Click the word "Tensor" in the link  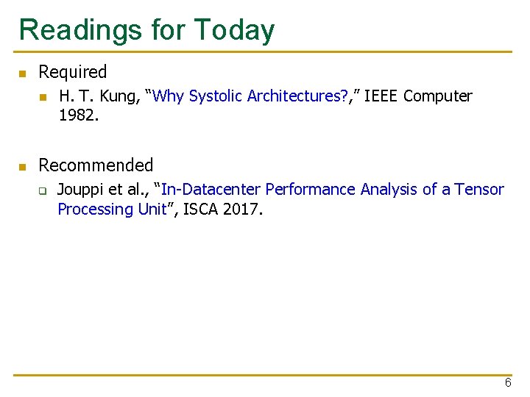pos(478,190)
